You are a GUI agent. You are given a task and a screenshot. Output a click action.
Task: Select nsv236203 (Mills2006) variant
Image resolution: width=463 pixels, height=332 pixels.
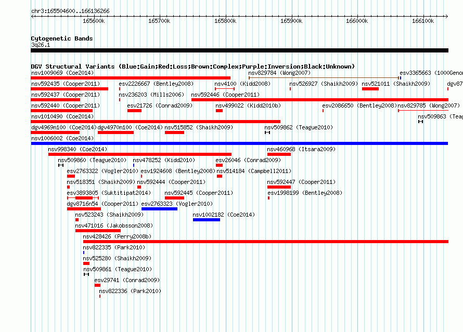click(x=151, y=95)
